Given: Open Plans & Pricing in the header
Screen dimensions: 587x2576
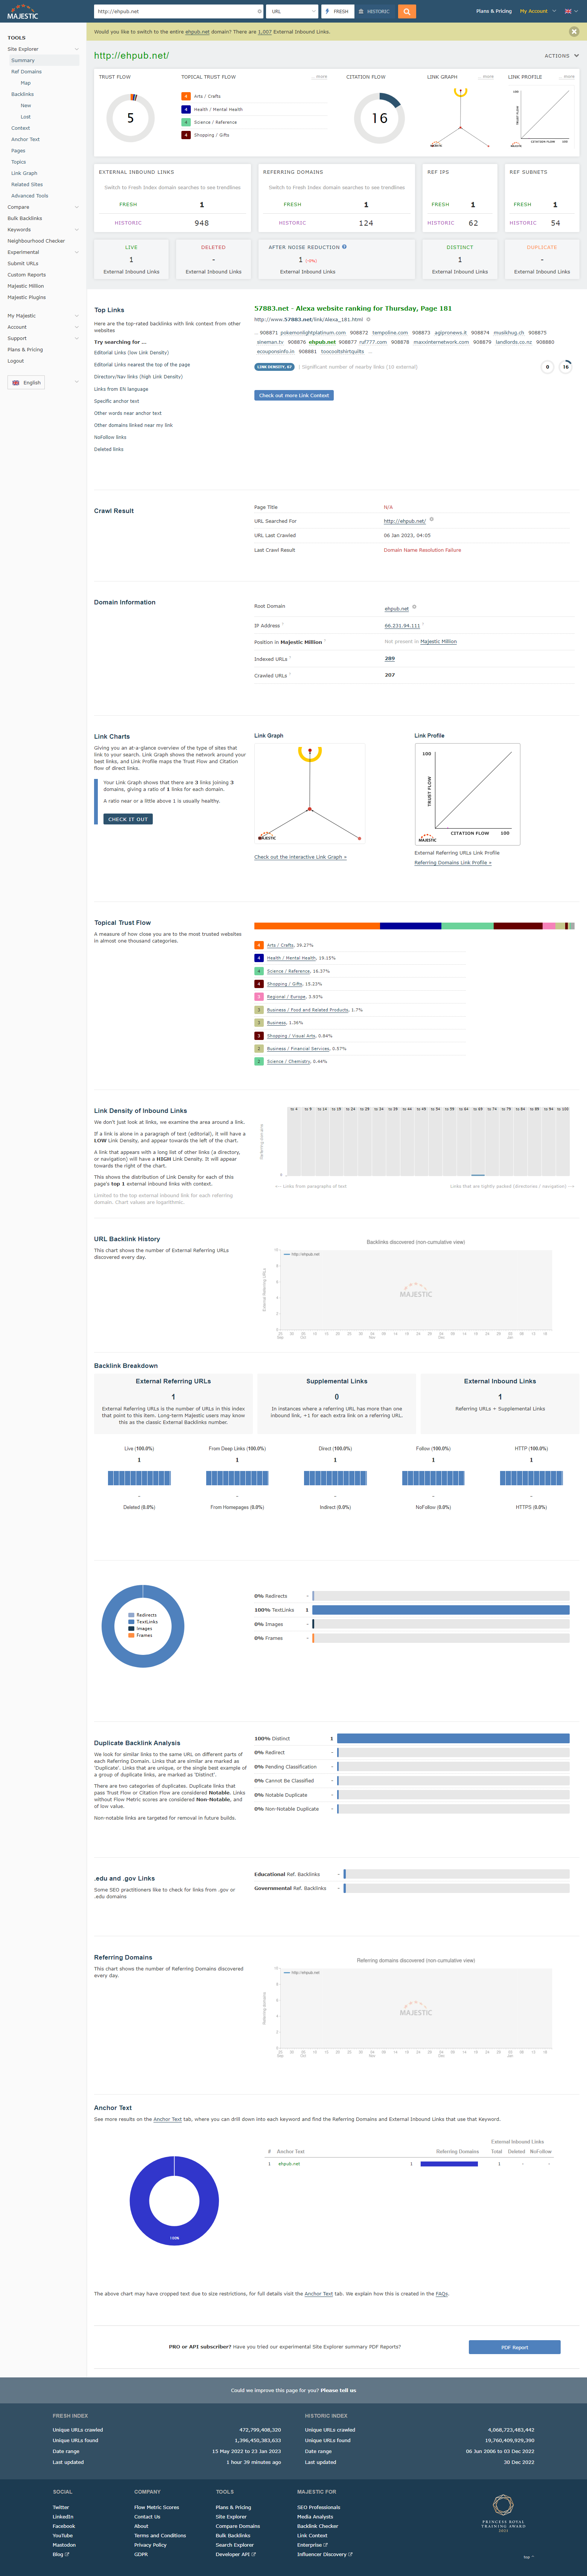Looking at the screenshot, I should click(x=494, y=11).
